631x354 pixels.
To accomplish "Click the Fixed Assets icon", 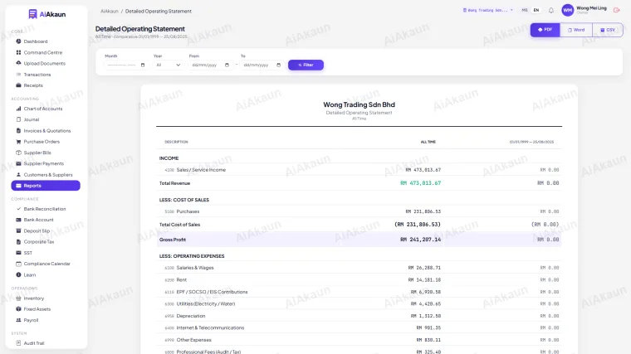I will (18, 309).
